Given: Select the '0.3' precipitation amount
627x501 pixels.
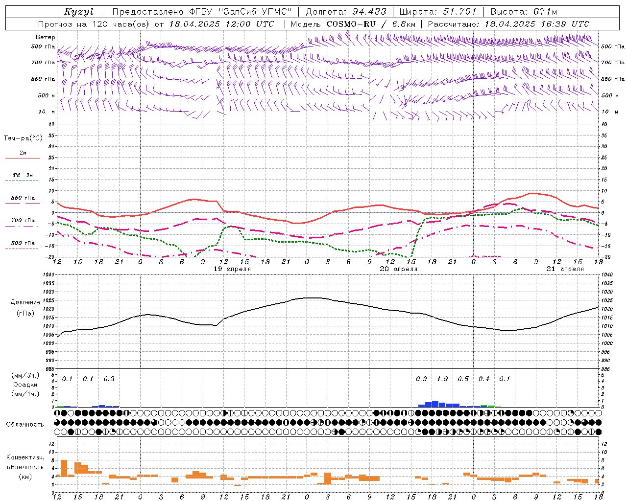Looking at the screenshot, I should pos(109,379).
